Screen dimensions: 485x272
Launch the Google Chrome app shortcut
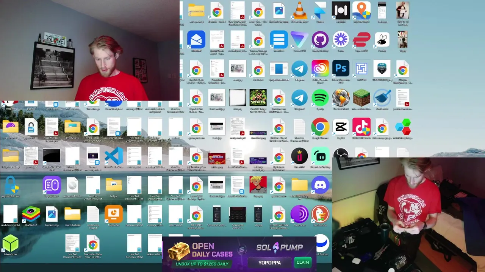click(320, 127)
